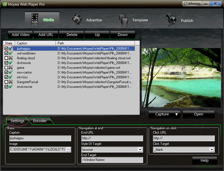This screenshot has width=224, height=171.
Task: Click green check status icon for mov-carton
Action: coord(10,72)
